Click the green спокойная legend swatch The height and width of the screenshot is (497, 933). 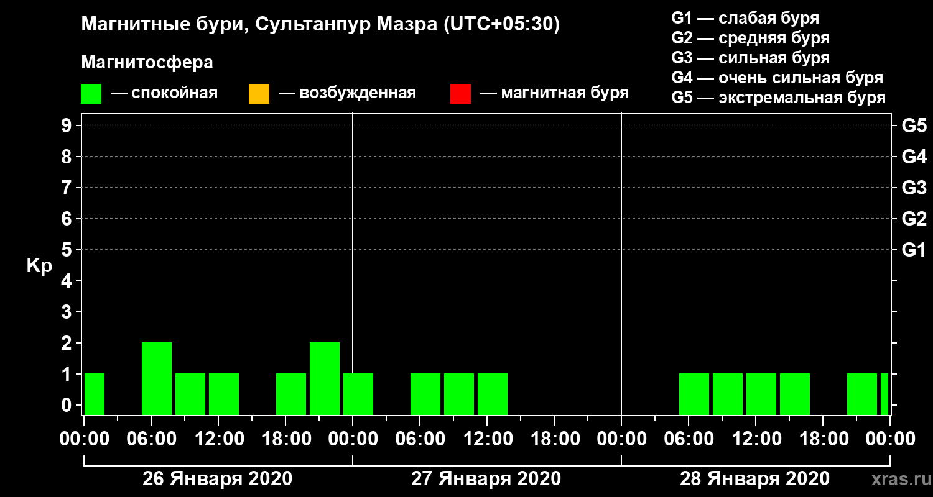(x=91, y=93)
